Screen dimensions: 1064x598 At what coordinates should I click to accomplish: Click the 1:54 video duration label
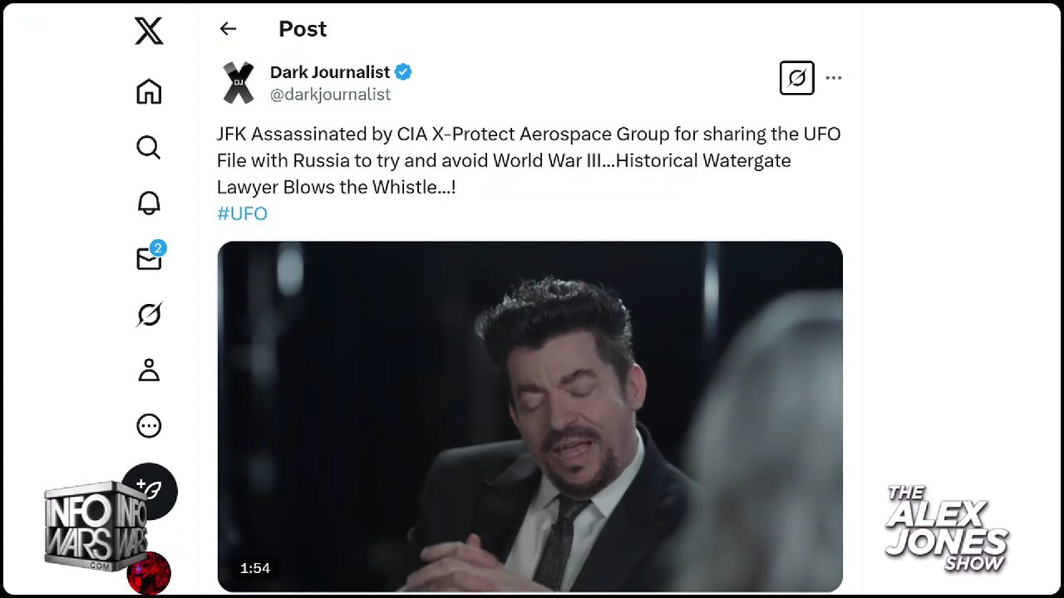pyautogui.click(x=255, y=568)
